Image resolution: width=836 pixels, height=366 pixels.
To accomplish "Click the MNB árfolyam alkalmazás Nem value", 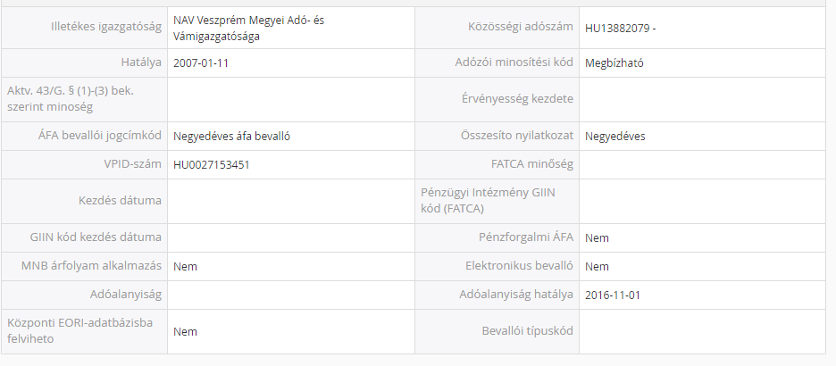I will [x=185, y=266].
